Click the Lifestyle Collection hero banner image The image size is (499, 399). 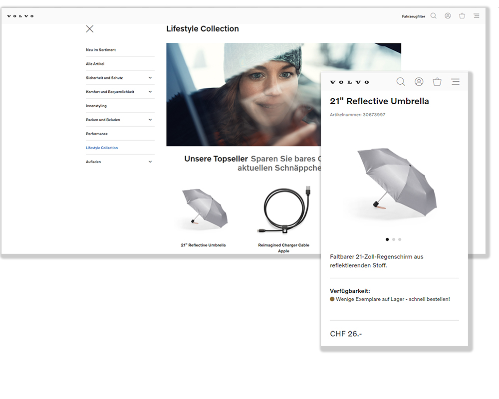tap(244, 94)
